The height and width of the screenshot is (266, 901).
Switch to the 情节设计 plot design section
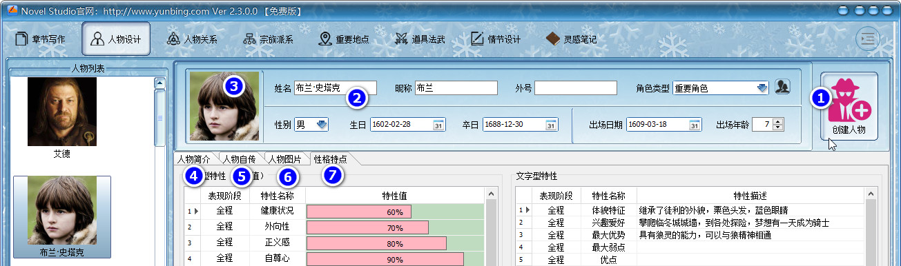click(496, 39)
